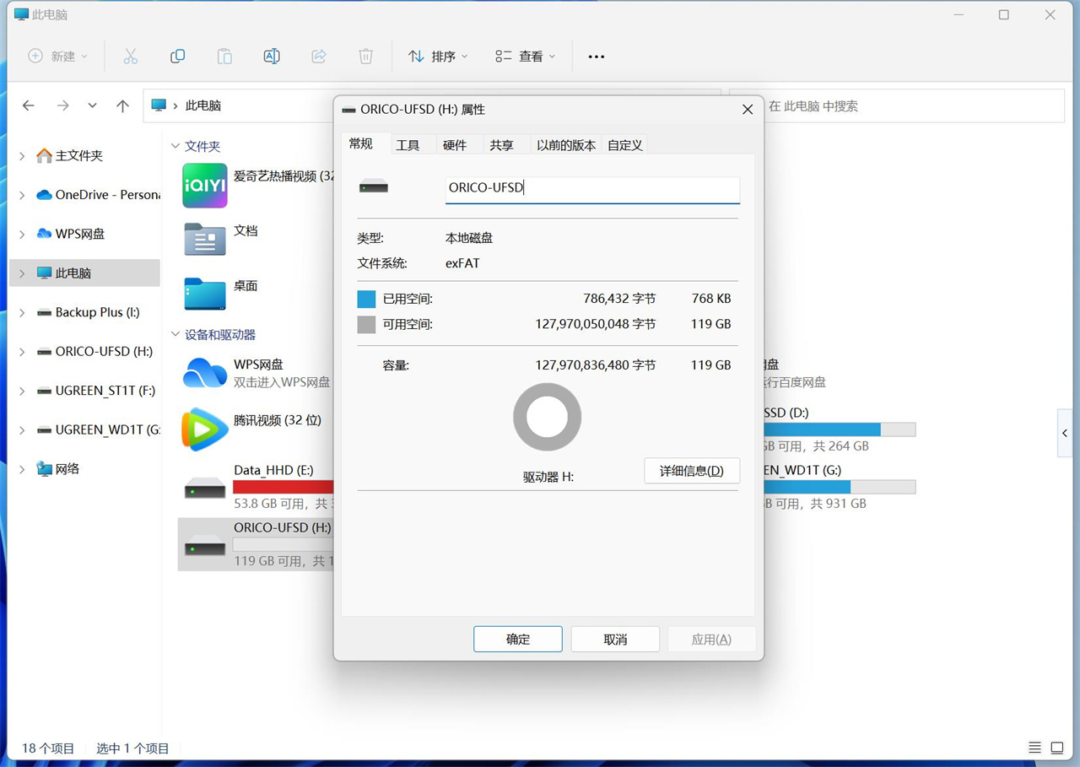This screenshot has height=767, width=1080.
Task: Click the Forward arrow in Explorer
Action: pos(62,105)
